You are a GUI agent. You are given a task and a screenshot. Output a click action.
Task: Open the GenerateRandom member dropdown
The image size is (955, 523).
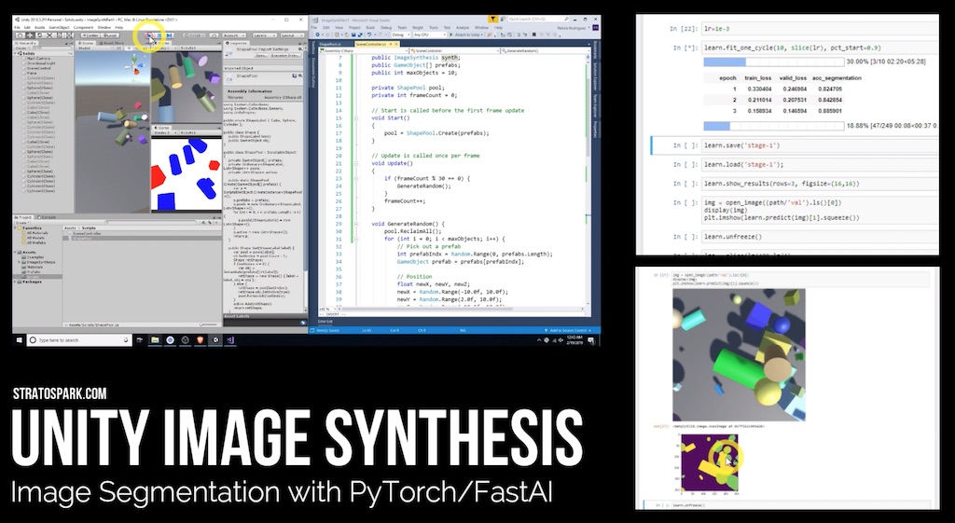click(546, 50)
